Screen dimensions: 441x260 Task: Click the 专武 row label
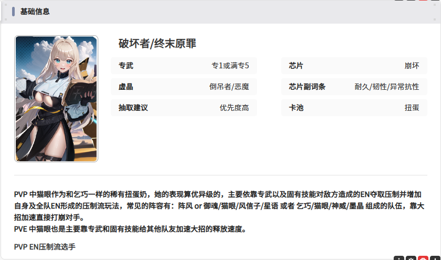pos(126,66)
